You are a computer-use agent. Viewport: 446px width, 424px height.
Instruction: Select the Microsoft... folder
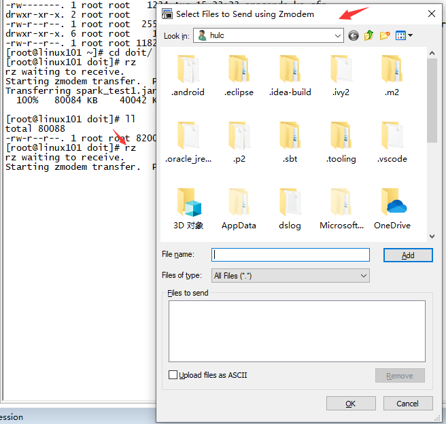(x=341, y=209)
